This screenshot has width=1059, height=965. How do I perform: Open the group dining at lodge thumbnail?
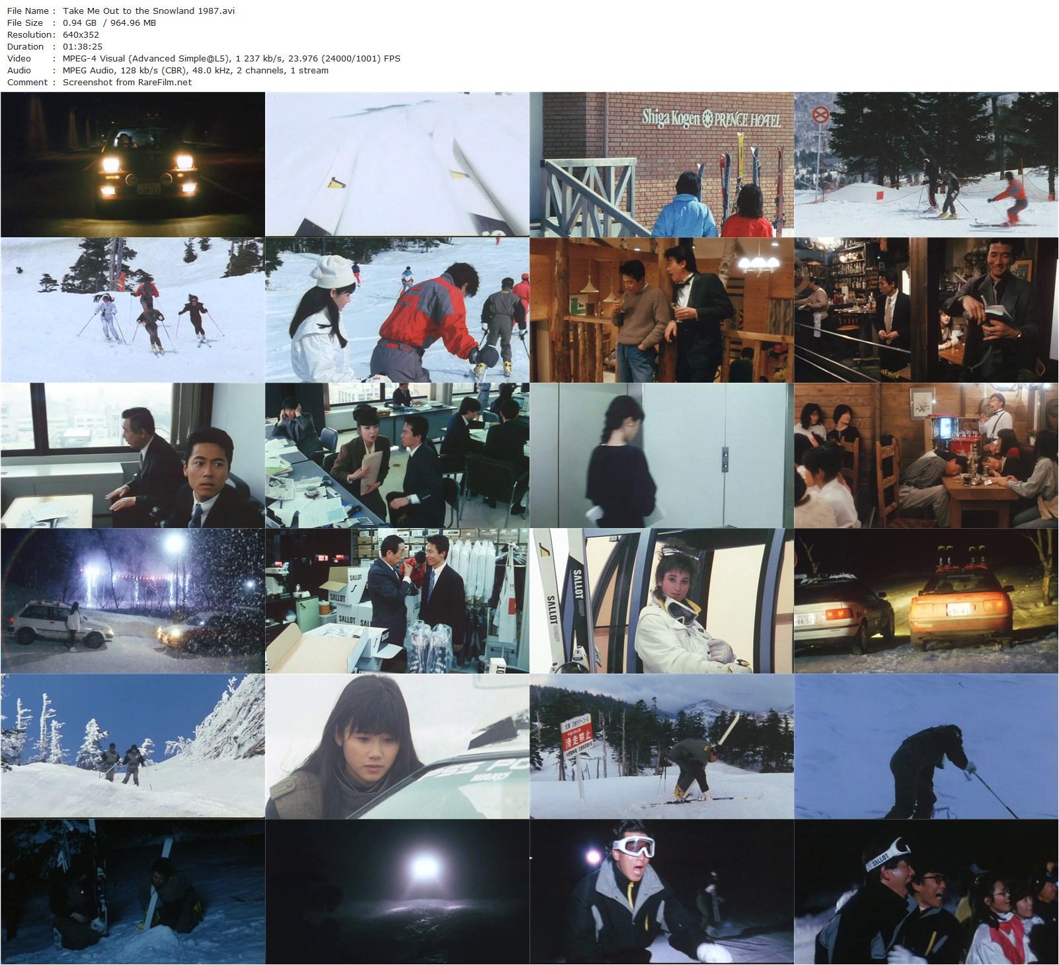(x=925, y=456)
